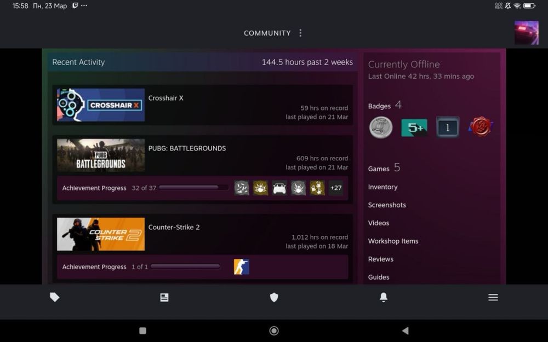
Task: Open the Games list link
Action: click(379, 169)
